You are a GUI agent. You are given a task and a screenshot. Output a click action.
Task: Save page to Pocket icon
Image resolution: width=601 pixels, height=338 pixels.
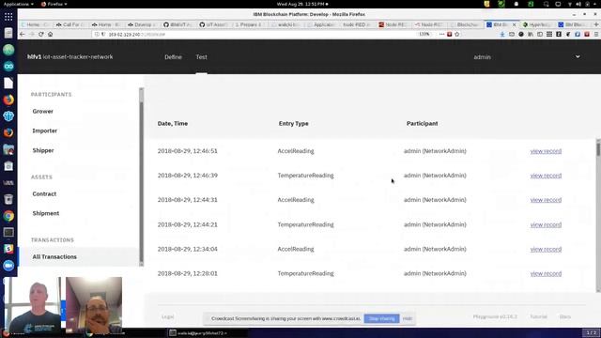(449, 34)
